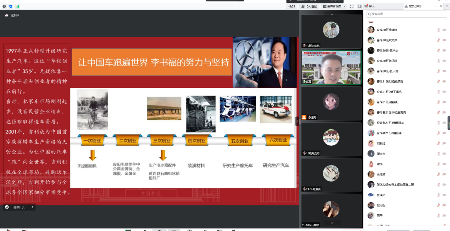Open avatar of member 刘利红
450x231 pixels.
(371, 144)
